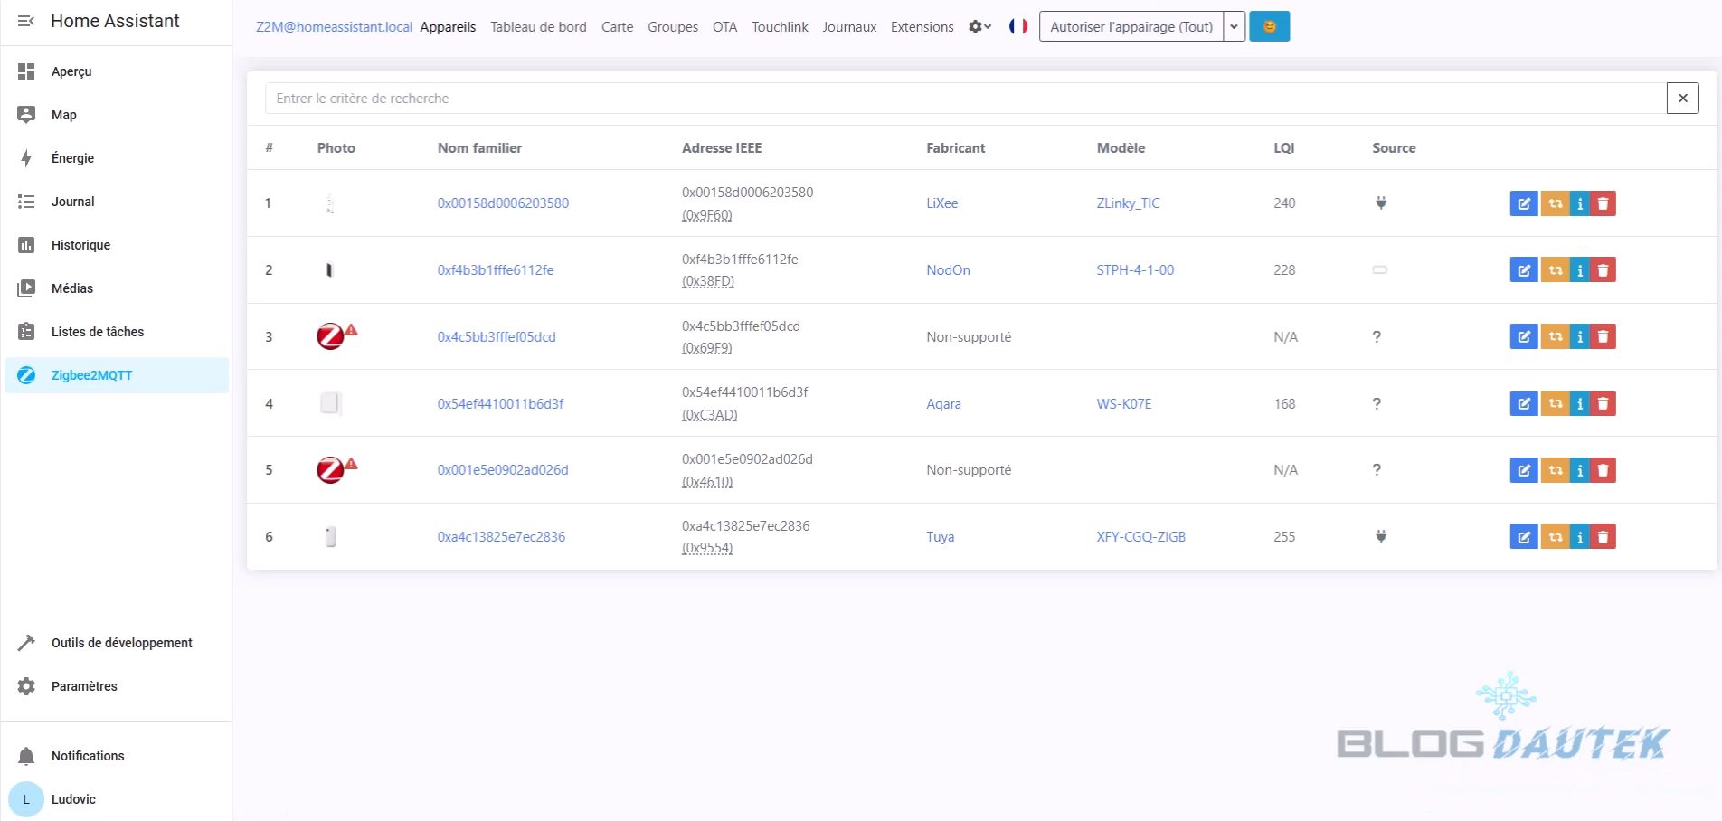This screenshot has width=1722, height=821.
Task: Sort by Fabricant column
Action: (x=955, y=148)
